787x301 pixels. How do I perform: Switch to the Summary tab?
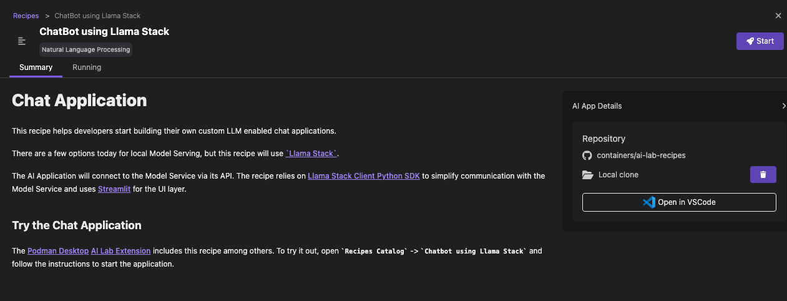tap(36, 67)
